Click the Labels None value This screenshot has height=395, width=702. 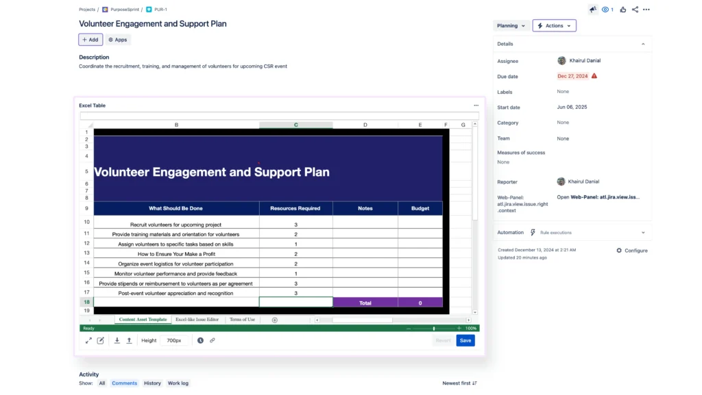(563, 92)
